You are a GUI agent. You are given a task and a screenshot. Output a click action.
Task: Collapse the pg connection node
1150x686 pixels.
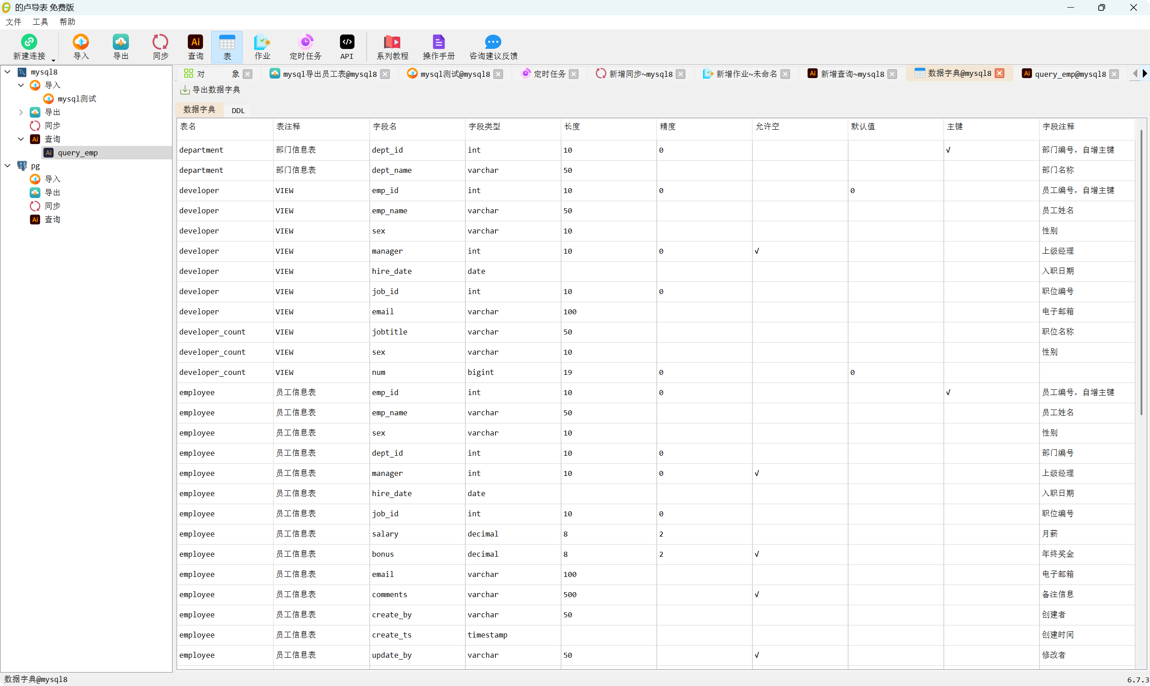pyautogui.click(x=8, y=166)
